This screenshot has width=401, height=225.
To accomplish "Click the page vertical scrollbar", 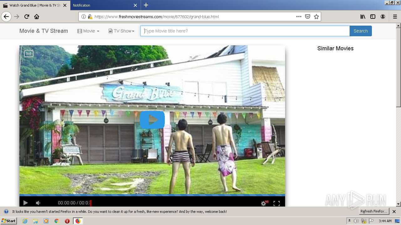I will [x=398, y=68].
